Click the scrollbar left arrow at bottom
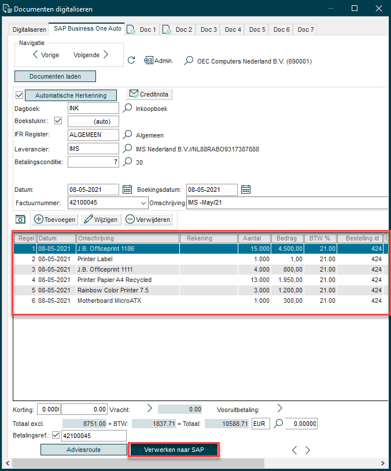This screenshot has width=391, height=471. coord(7,463)
